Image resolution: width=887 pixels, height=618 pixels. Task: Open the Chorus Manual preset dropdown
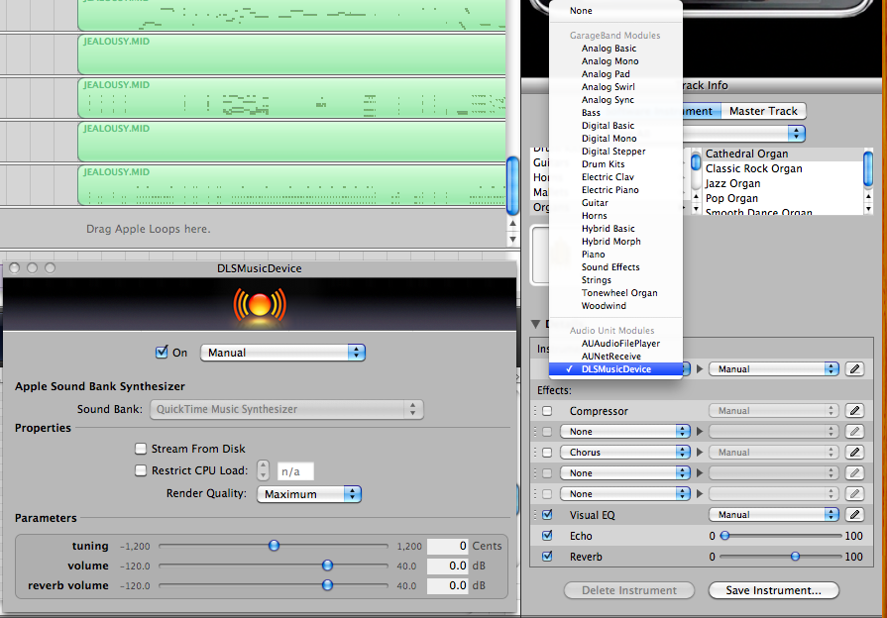coord(774,453)
